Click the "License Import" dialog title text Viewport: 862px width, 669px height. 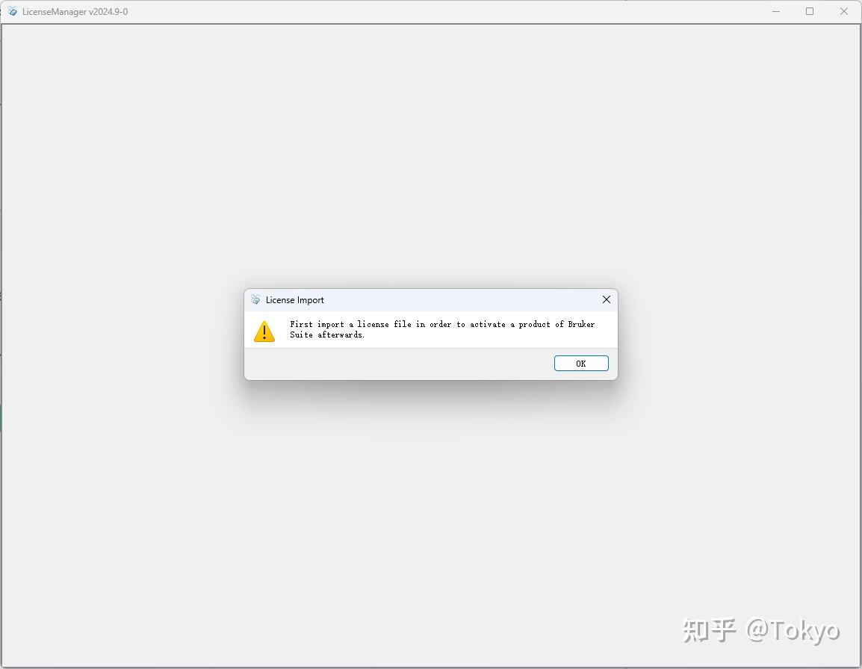(x=294, y=300)
